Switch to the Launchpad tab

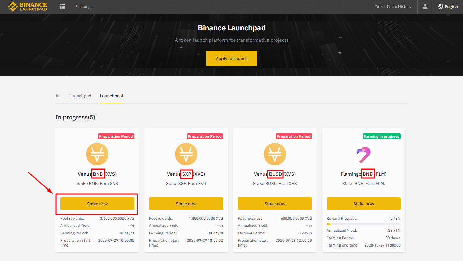(80, 96)
